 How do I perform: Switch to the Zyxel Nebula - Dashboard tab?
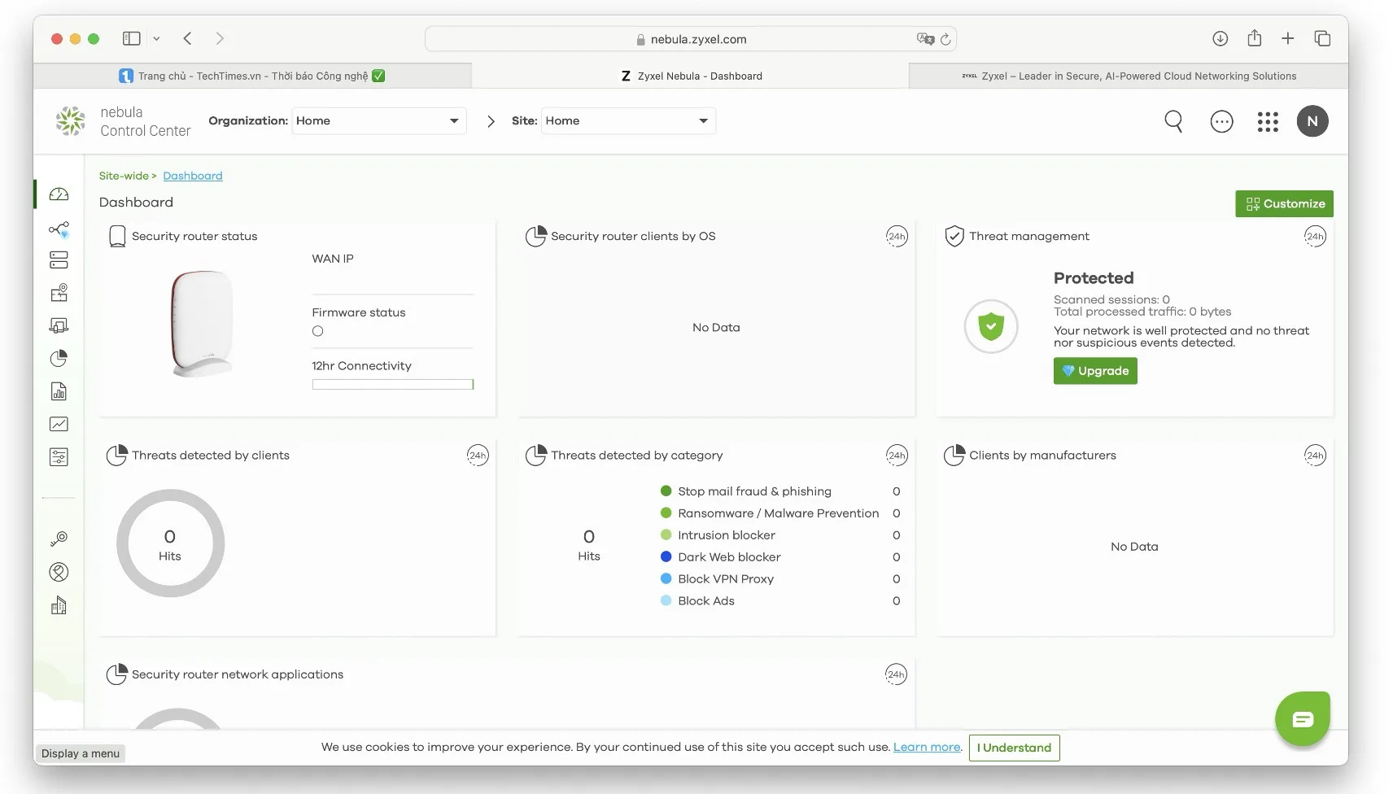[691, 76]
